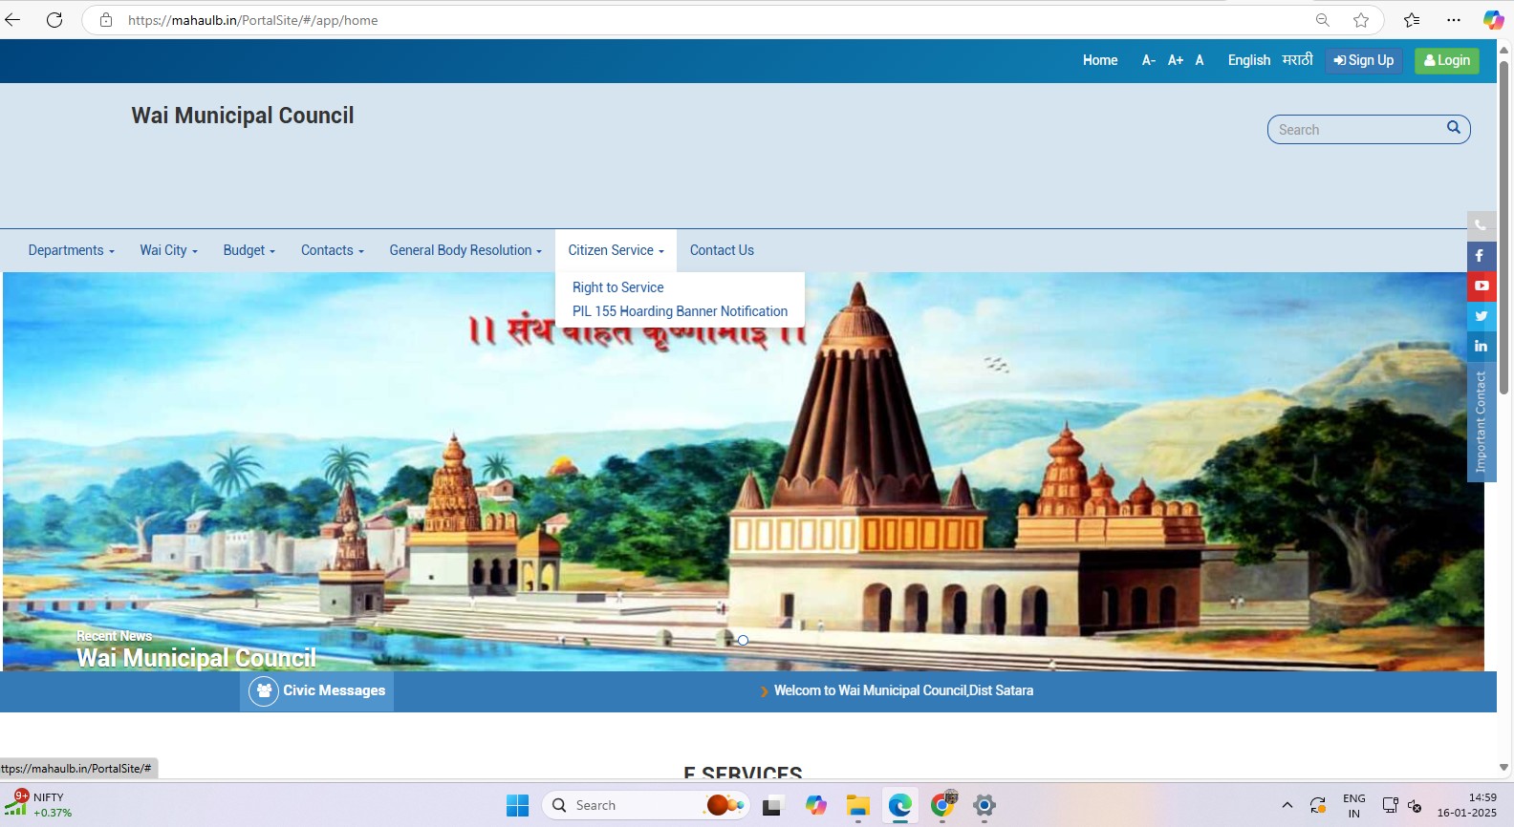Image resolution: width=1514 pixels, height=827 pixels.
Task: Open the Copilot app on the taskbar
Action: coord(815,806)
